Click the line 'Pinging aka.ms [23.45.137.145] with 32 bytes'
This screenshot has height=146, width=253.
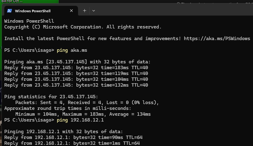point(77,62)
